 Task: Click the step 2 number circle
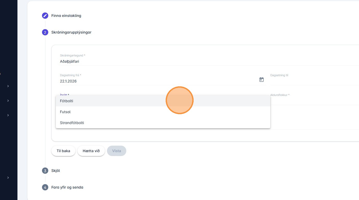45,32
